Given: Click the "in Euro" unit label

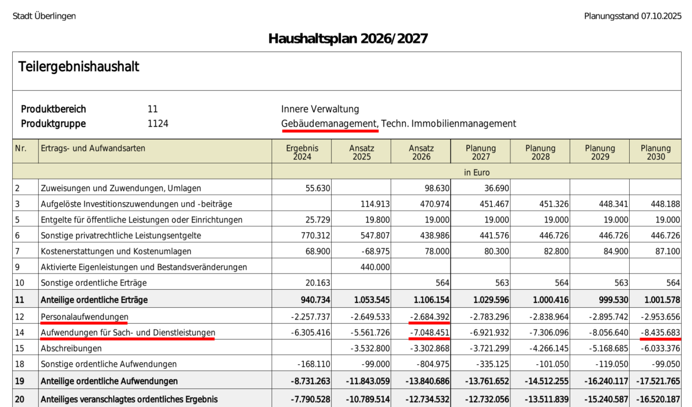Looking at the screenshot, I should coord(476,172).
